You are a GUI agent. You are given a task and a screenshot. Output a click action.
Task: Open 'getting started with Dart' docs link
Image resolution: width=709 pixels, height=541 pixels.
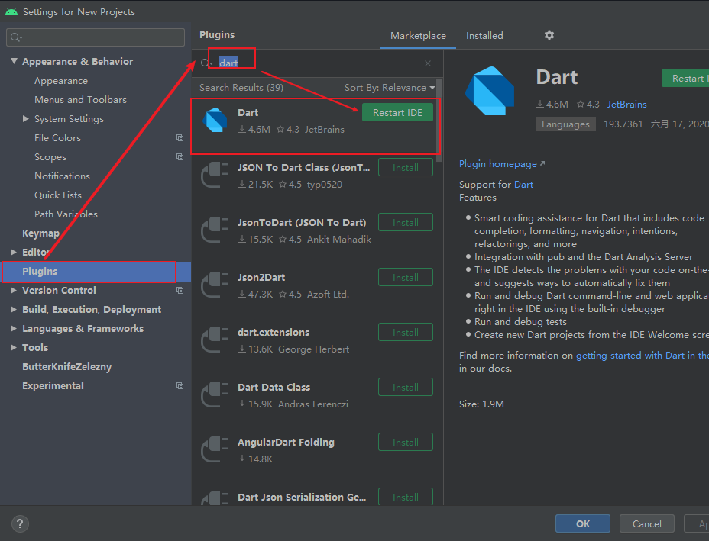click(642, 356)
